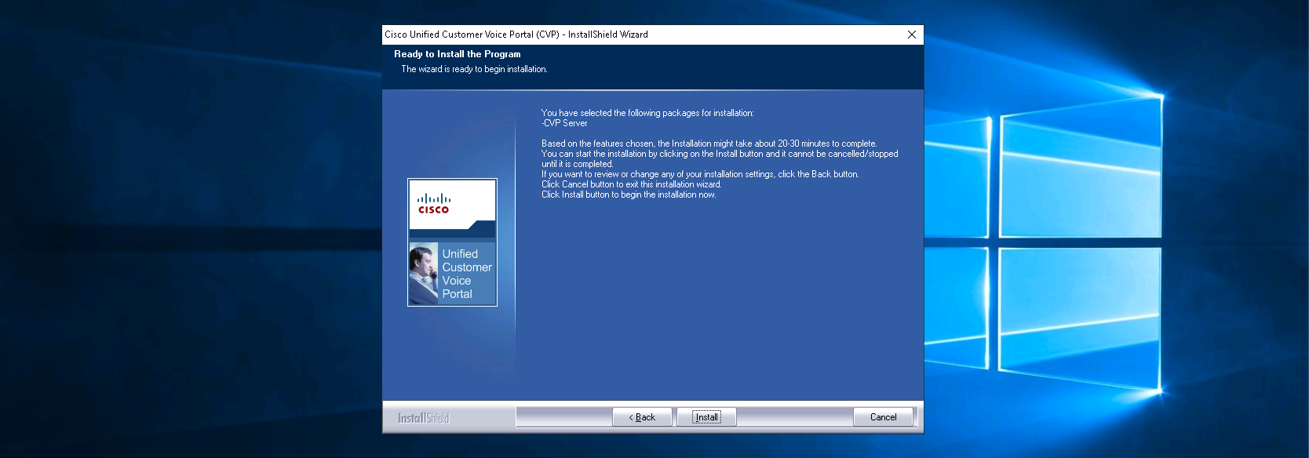Click the Install button to begin installation
This screenshot has width=1309, height=458.
(x=706, y=417)
